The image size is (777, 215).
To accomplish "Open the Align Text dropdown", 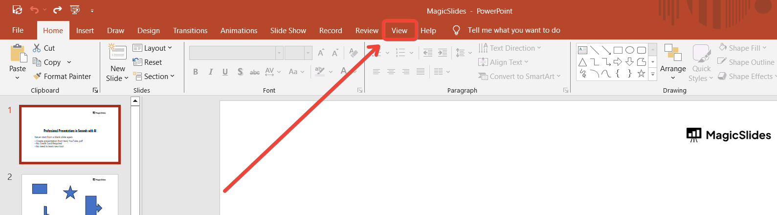I will click(503, 62).
